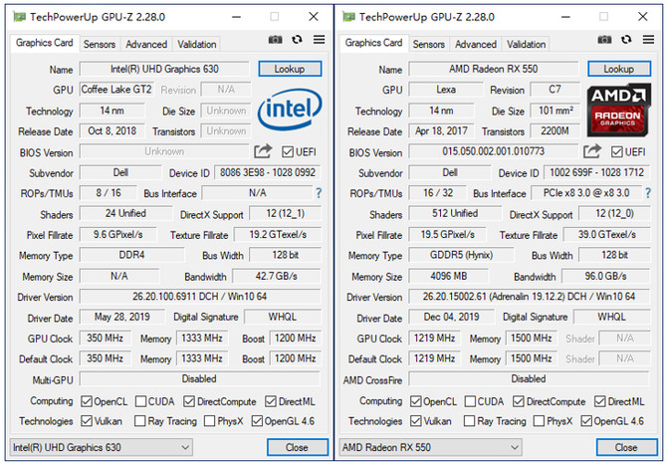Open hamburger menu in Intel GPU-Z window

pos(319,40)
